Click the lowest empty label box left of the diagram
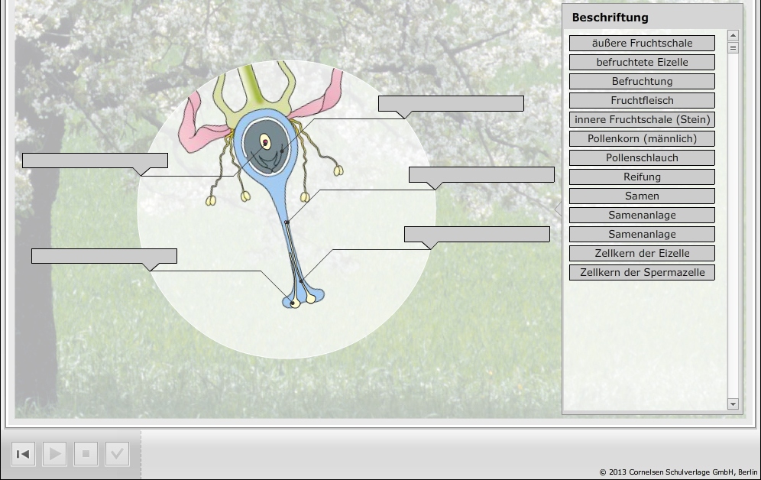The width and height of the screenshot is (761, 480). pos(104,255)
